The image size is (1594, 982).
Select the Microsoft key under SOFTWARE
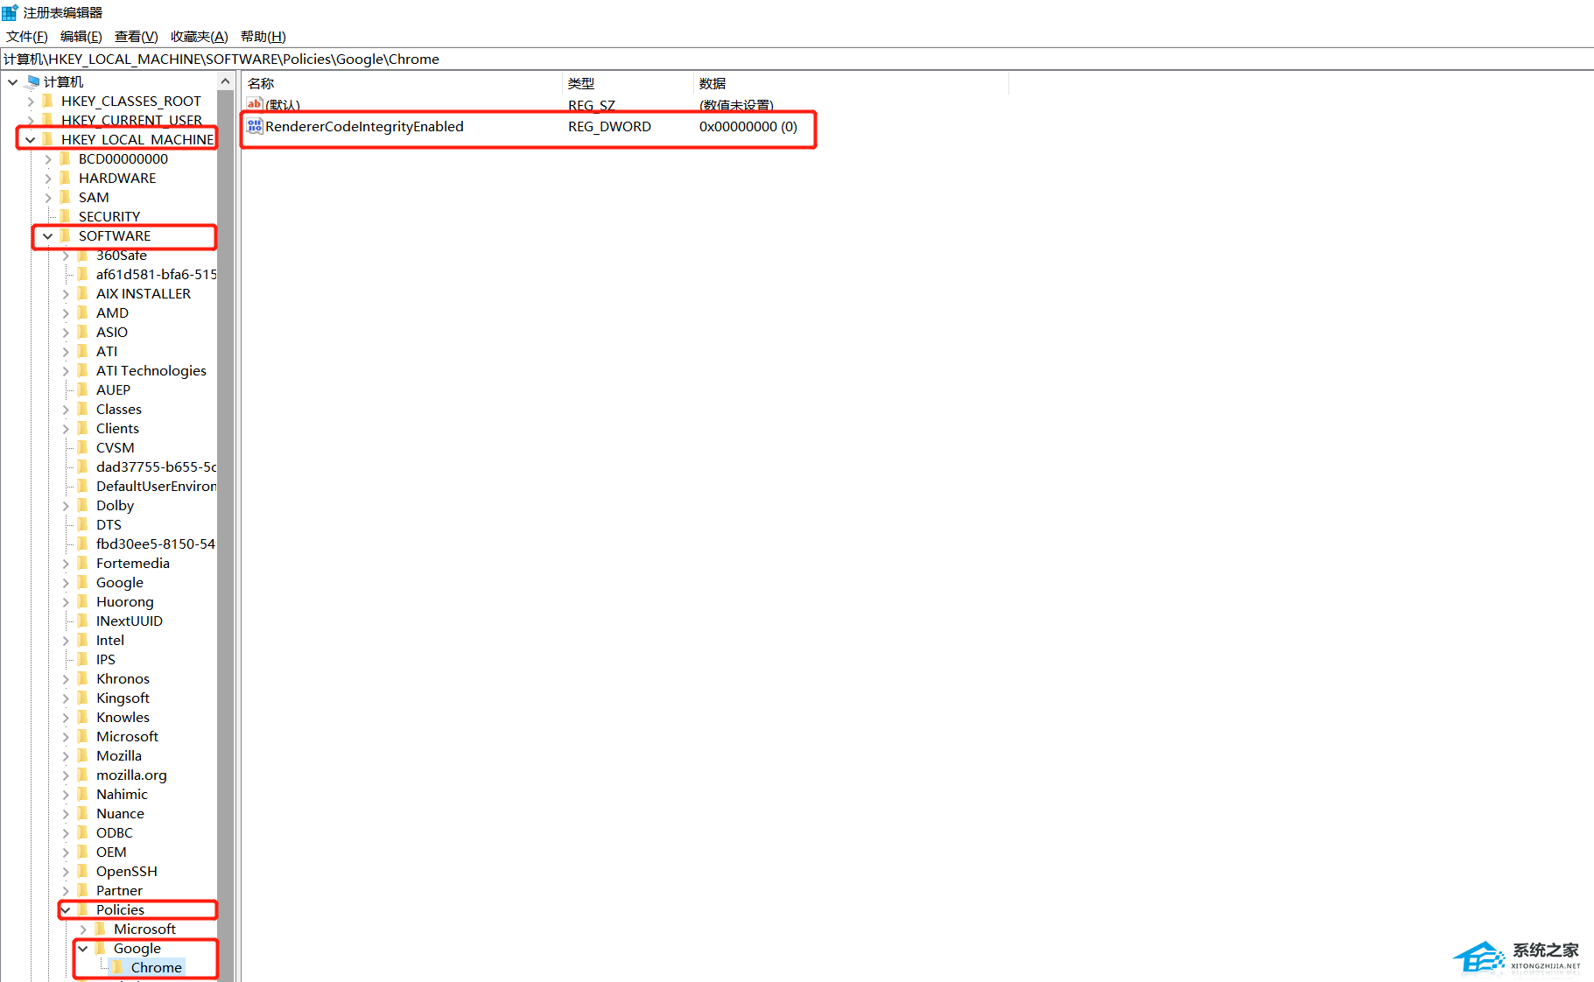[127, 736]
